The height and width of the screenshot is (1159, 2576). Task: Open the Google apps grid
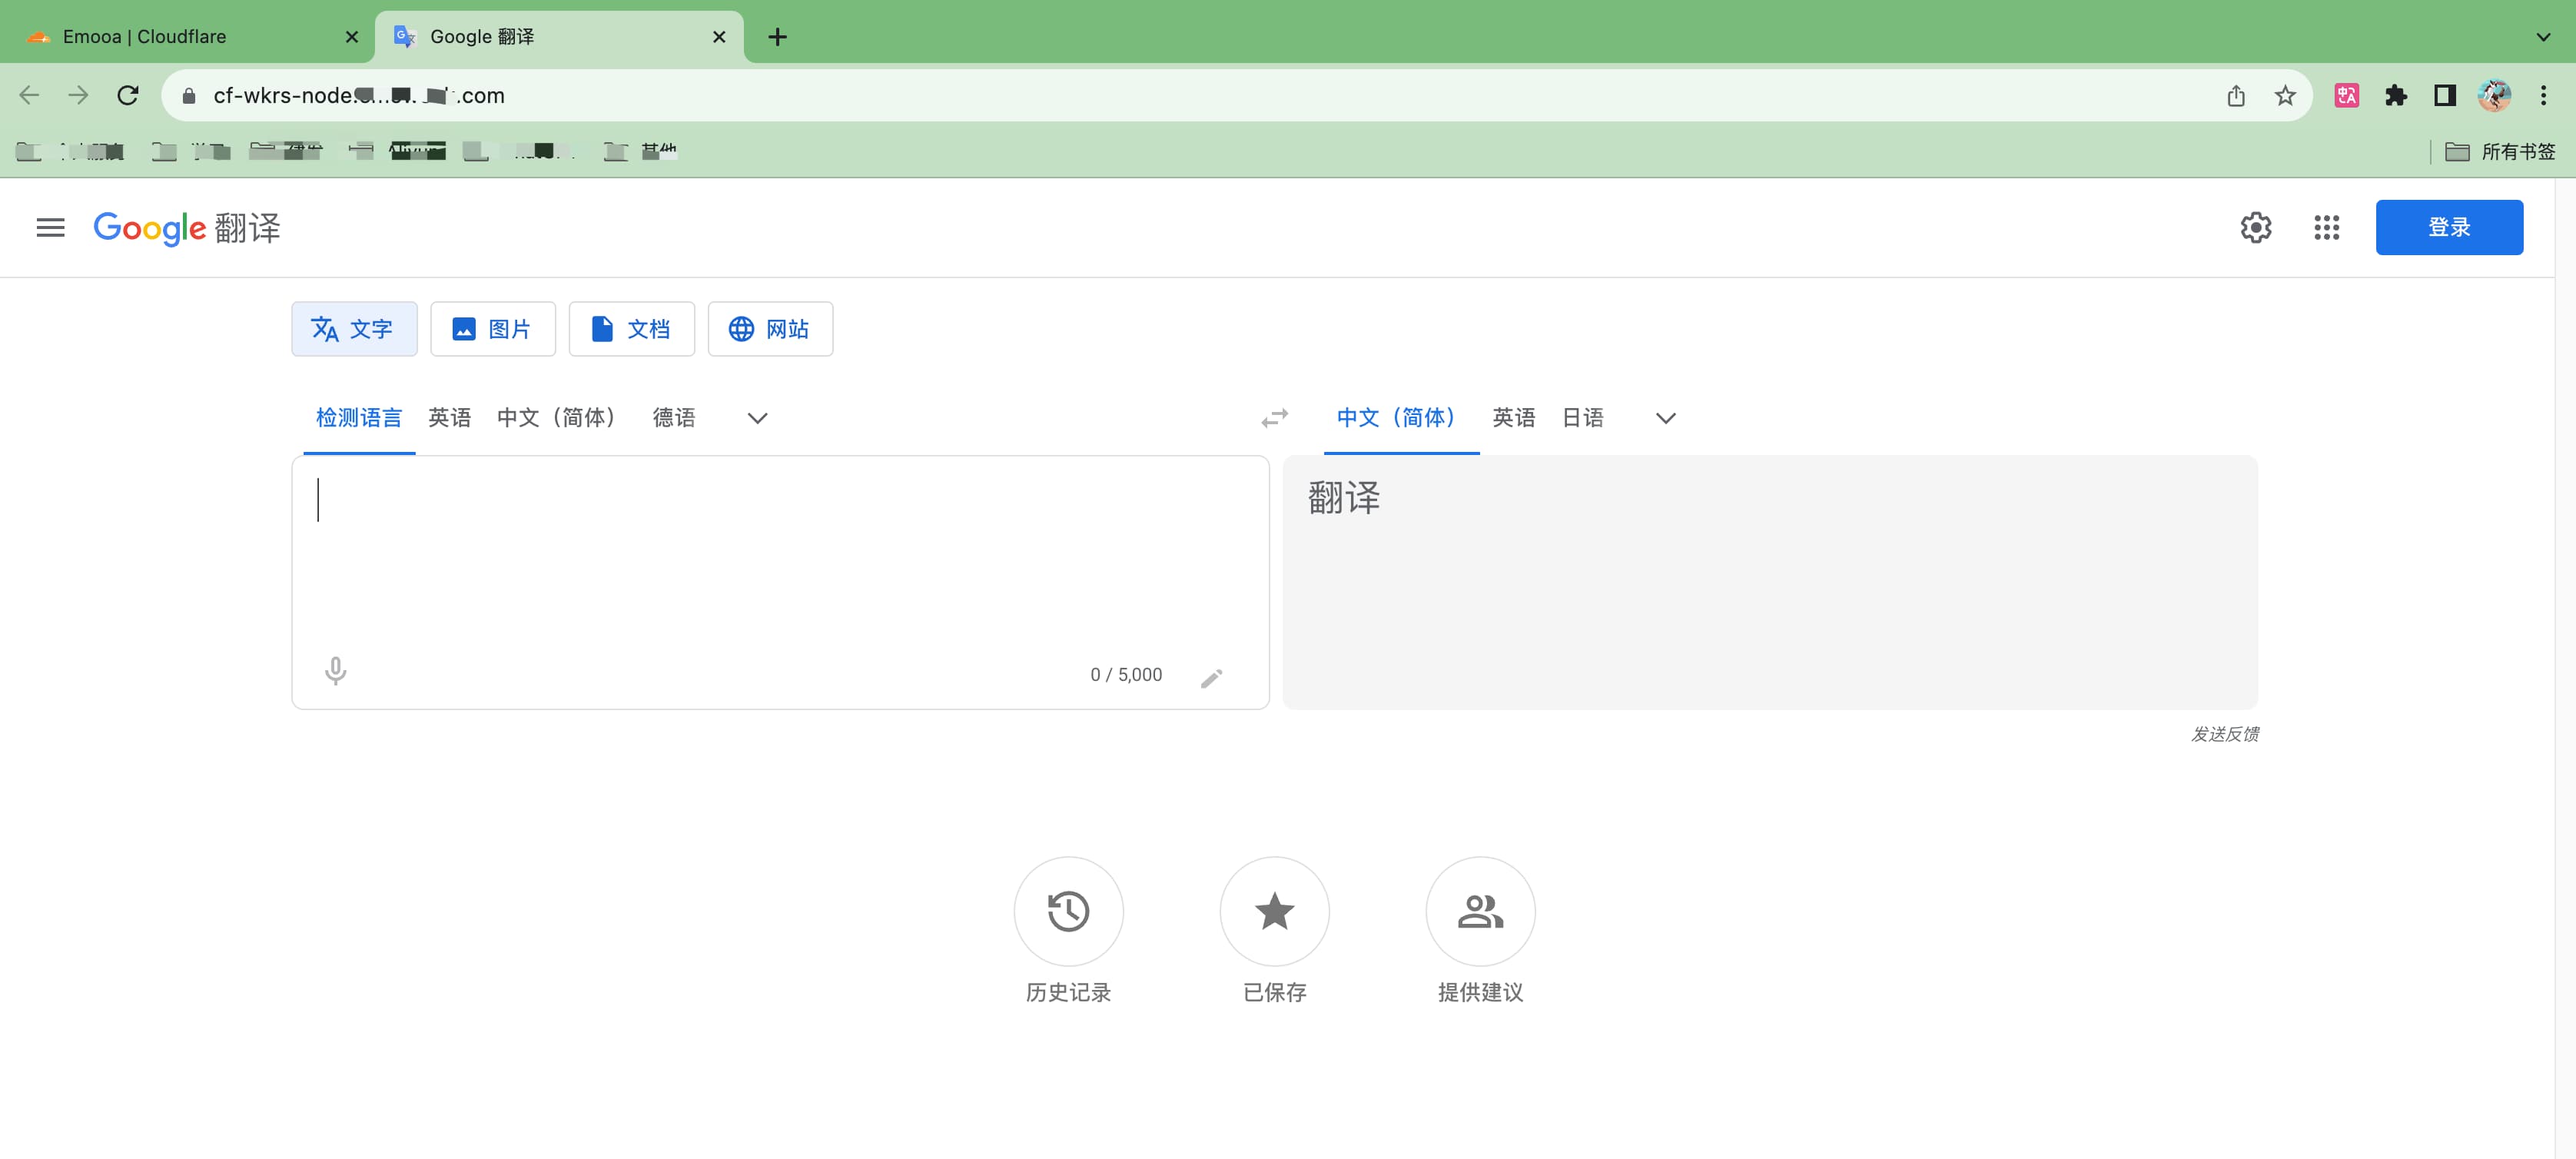[2326, 228]
